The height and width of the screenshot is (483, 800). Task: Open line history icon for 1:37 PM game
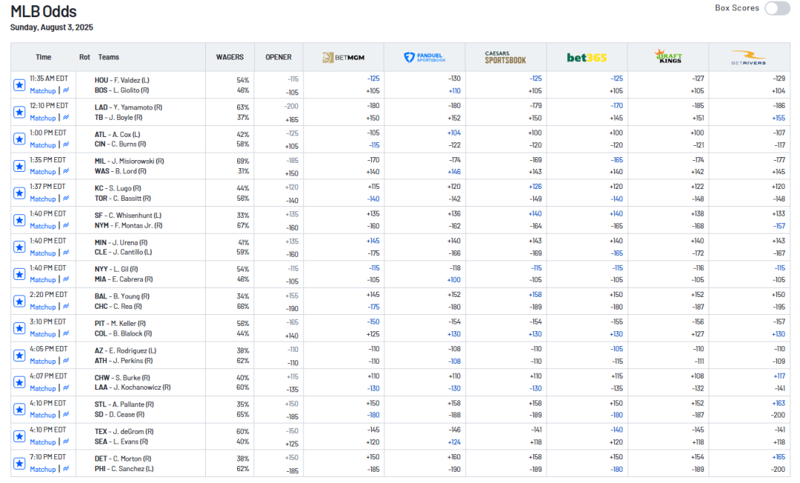(x=67, y=199)
